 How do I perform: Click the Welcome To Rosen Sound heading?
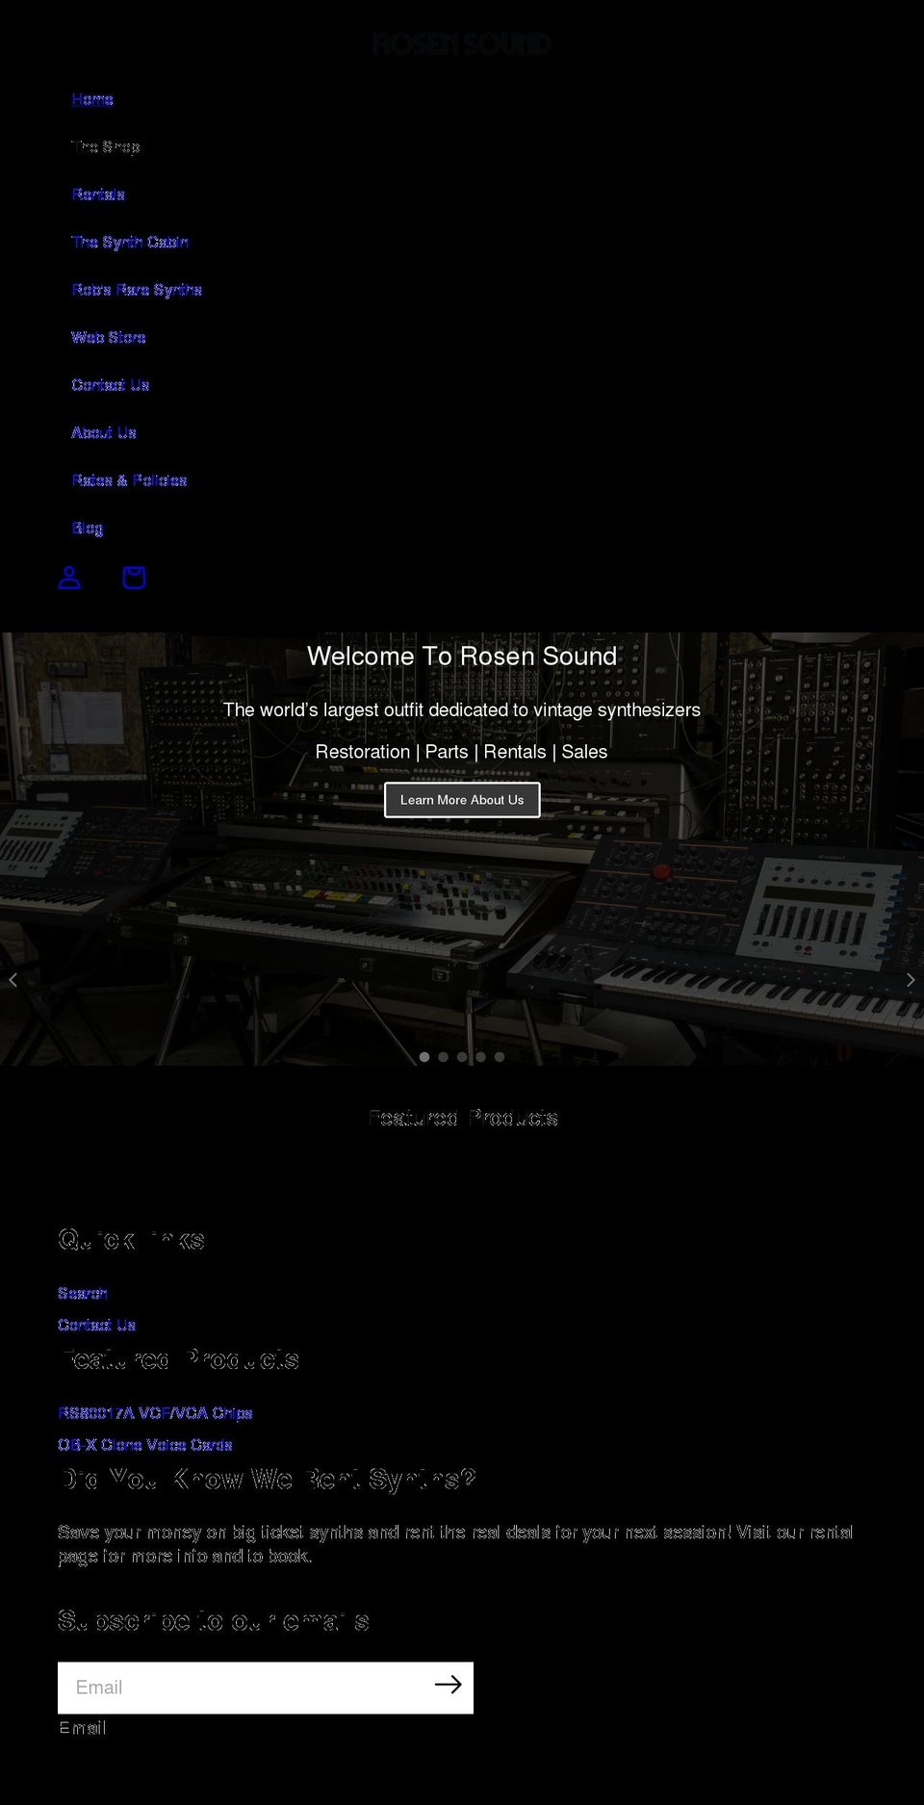462,656
